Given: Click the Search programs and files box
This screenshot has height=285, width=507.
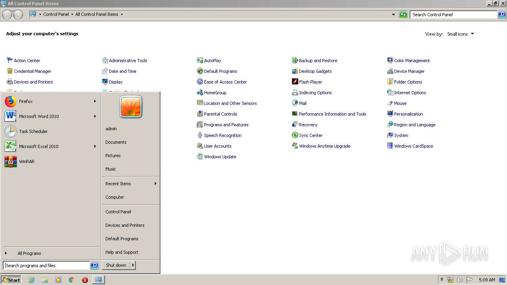Looking at the screenshot, I should click(46, 266).
